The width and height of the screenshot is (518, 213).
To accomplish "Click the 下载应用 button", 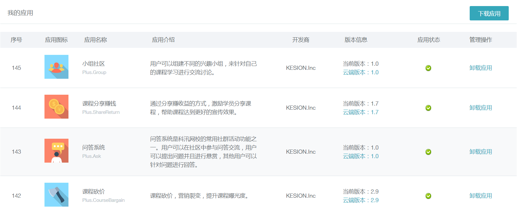I will [489, 13].
